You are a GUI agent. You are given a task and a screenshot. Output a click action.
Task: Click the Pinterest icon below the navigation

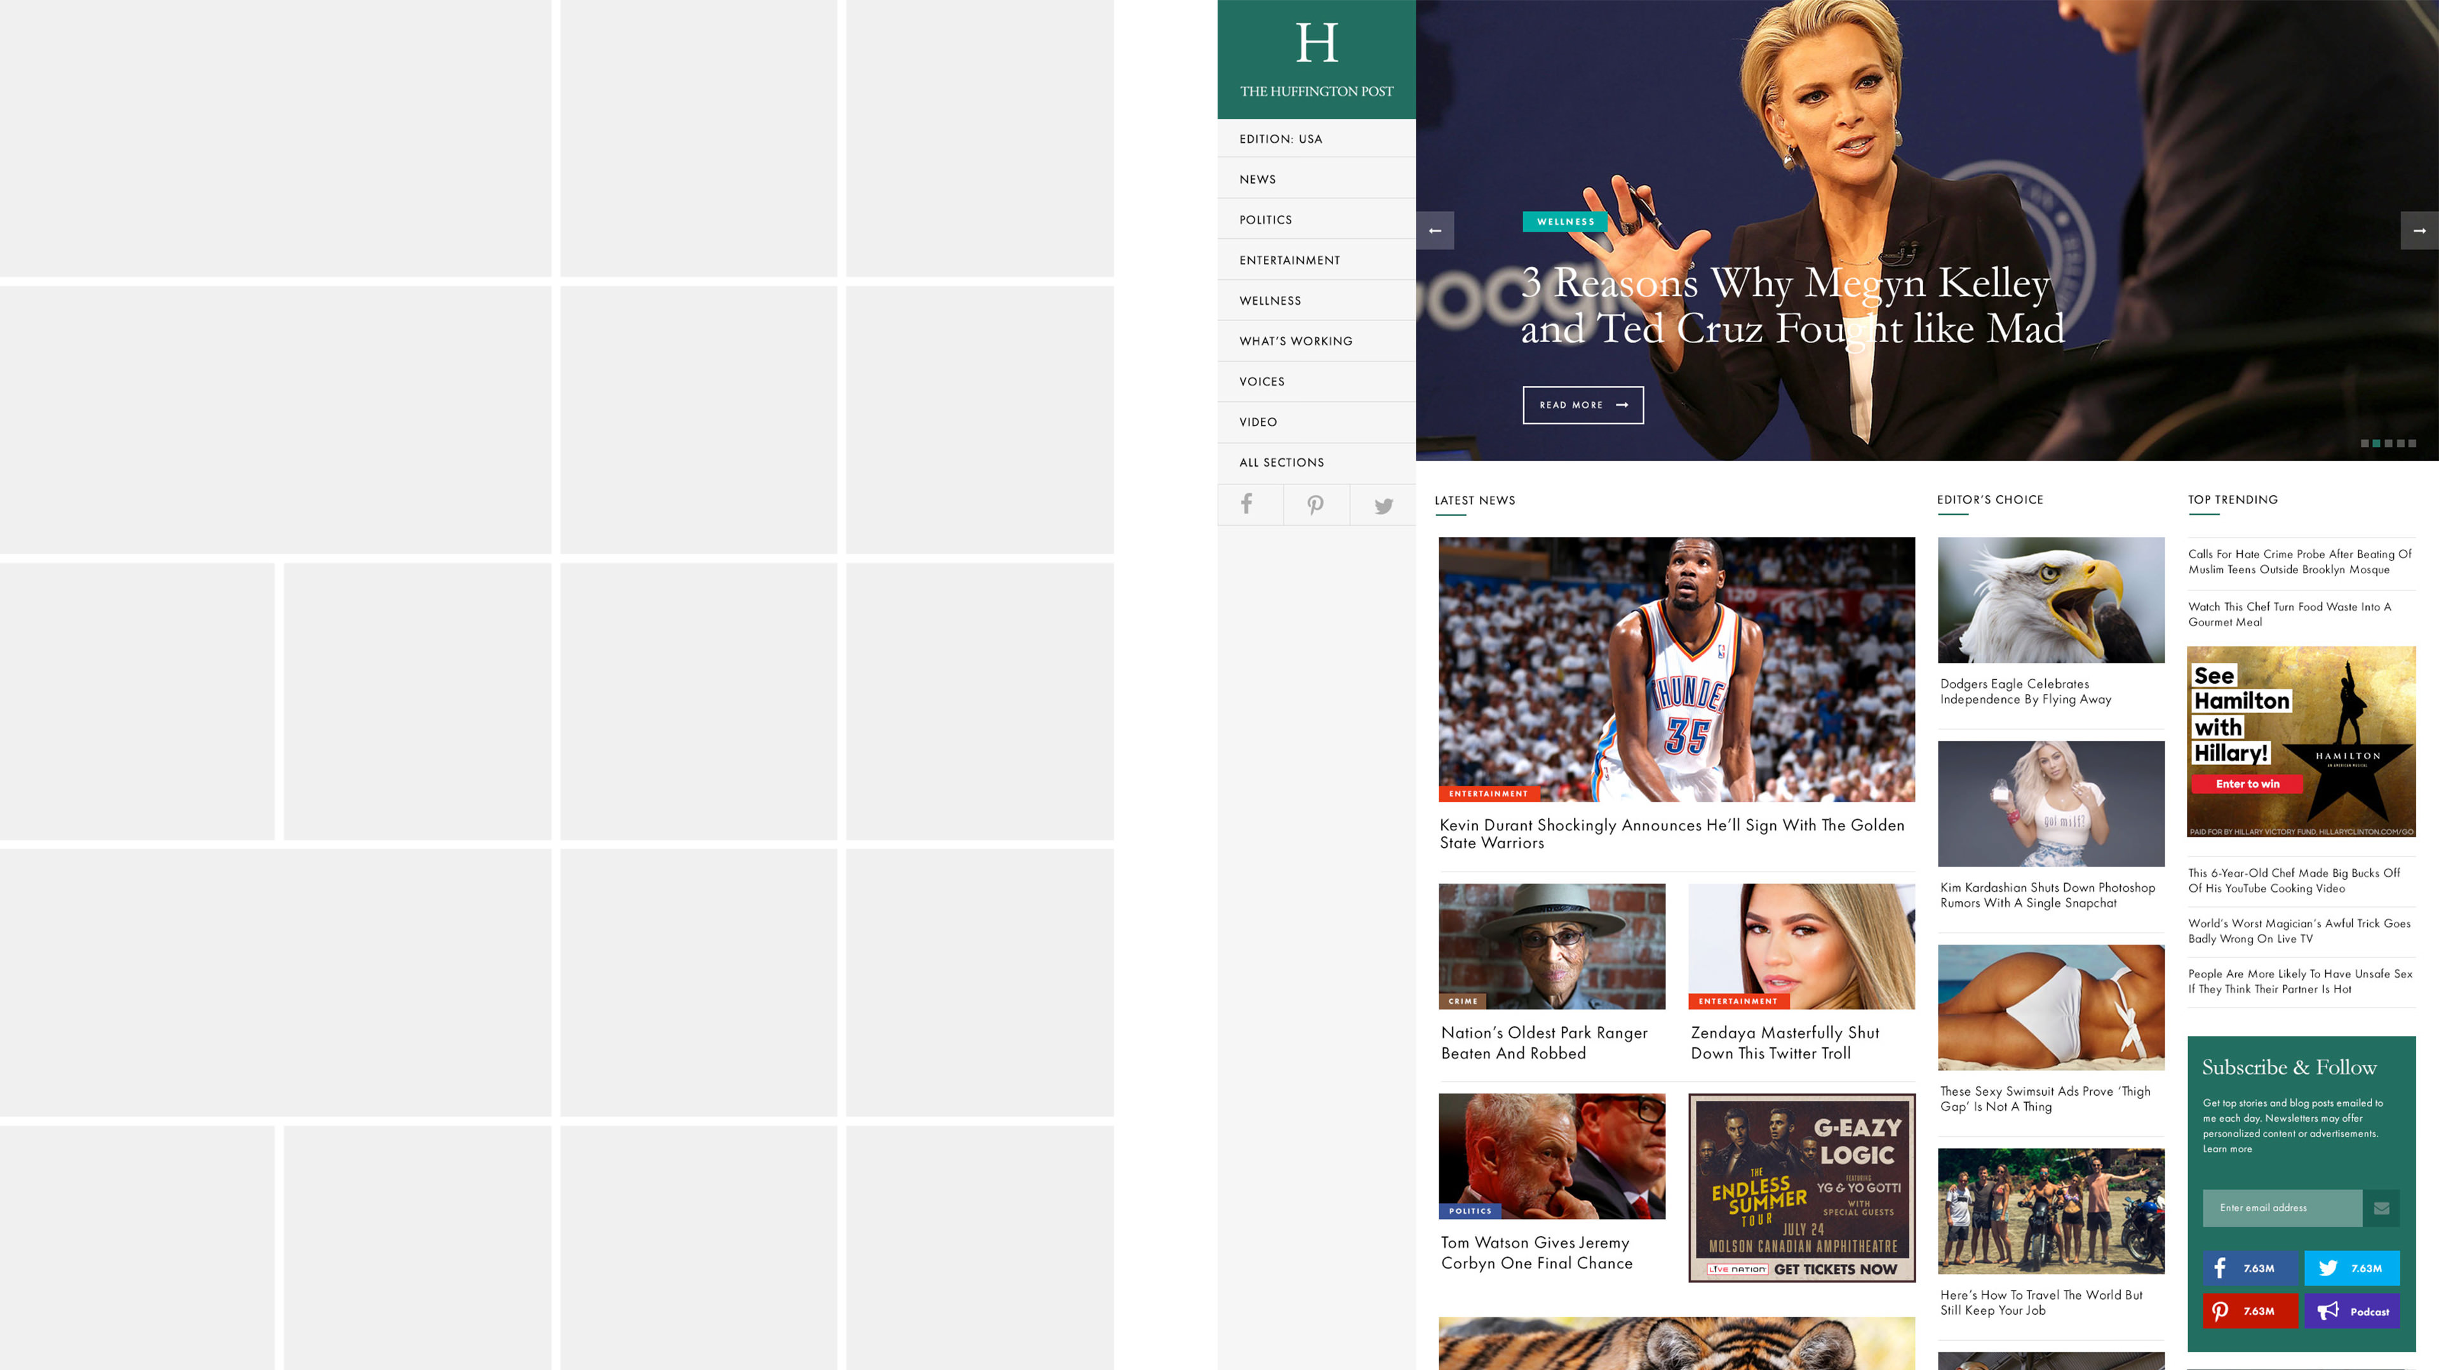[x=1315, y=504]
